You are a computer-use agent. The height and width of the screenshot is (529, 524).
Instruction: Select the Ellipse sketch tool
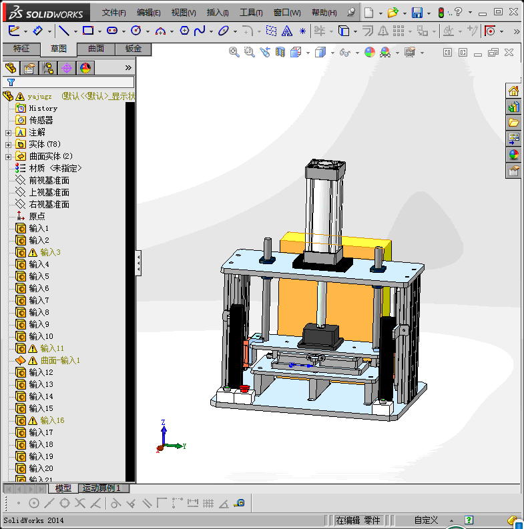224,31
